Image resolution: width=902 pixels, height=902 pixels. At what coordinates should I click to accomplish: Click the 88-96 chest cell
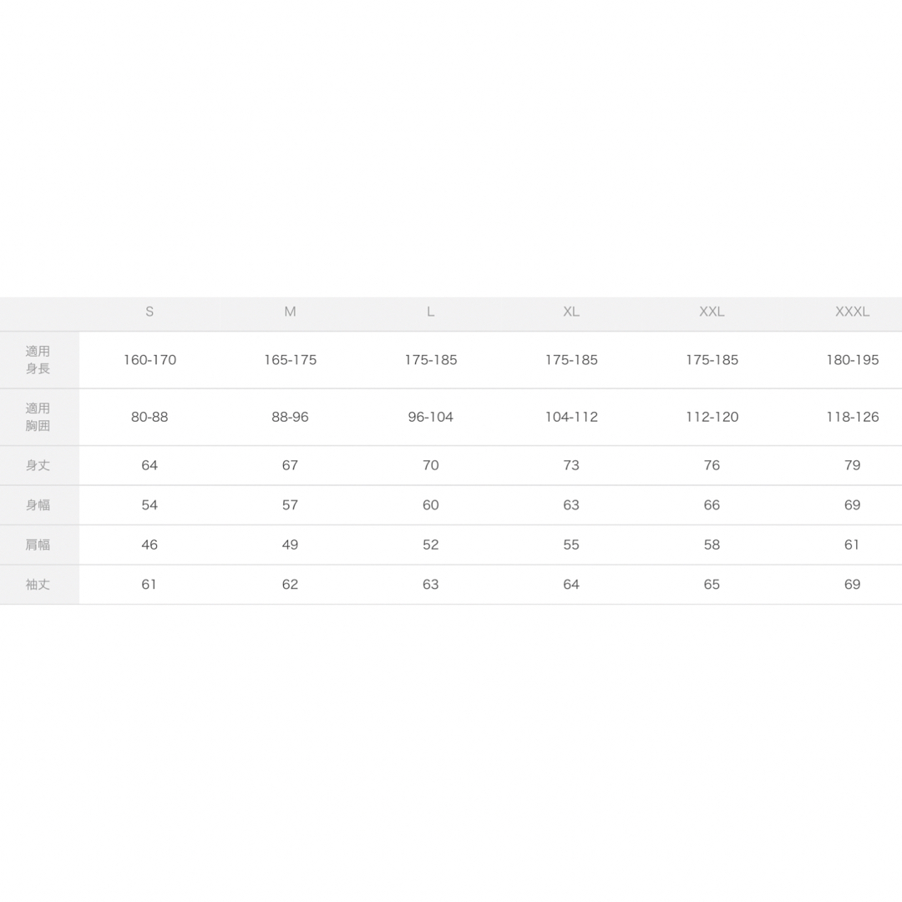pos(290,417)
